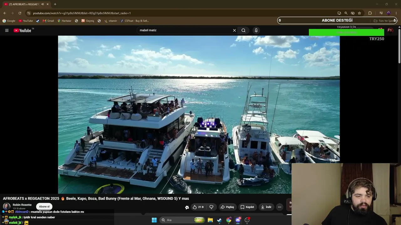The image size is (401, 225).
Task: Bookmark this page with the star
Action: pyautogui.click(x=359, y=13)
